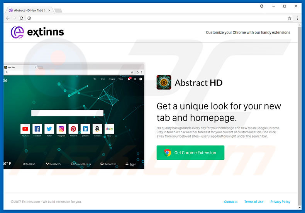Click the Video link in preview

pos(121,79)
